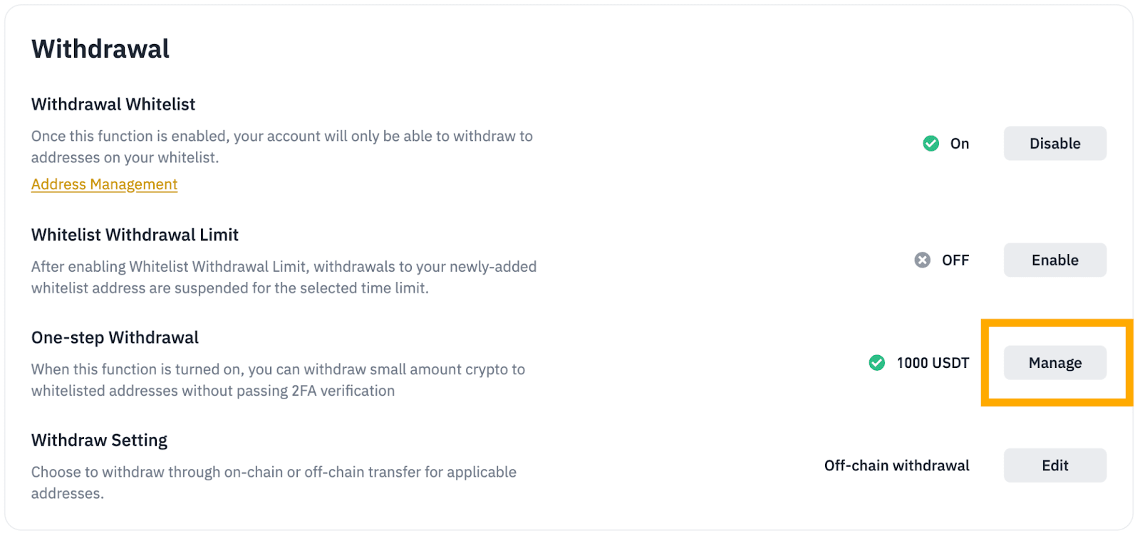Disable the Withdrawal Whitelist

point(1054,144)
